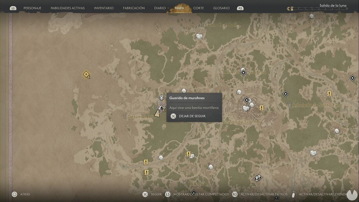Click the ATRÁS back button
359x202 pixels.
tap(21, 194)
